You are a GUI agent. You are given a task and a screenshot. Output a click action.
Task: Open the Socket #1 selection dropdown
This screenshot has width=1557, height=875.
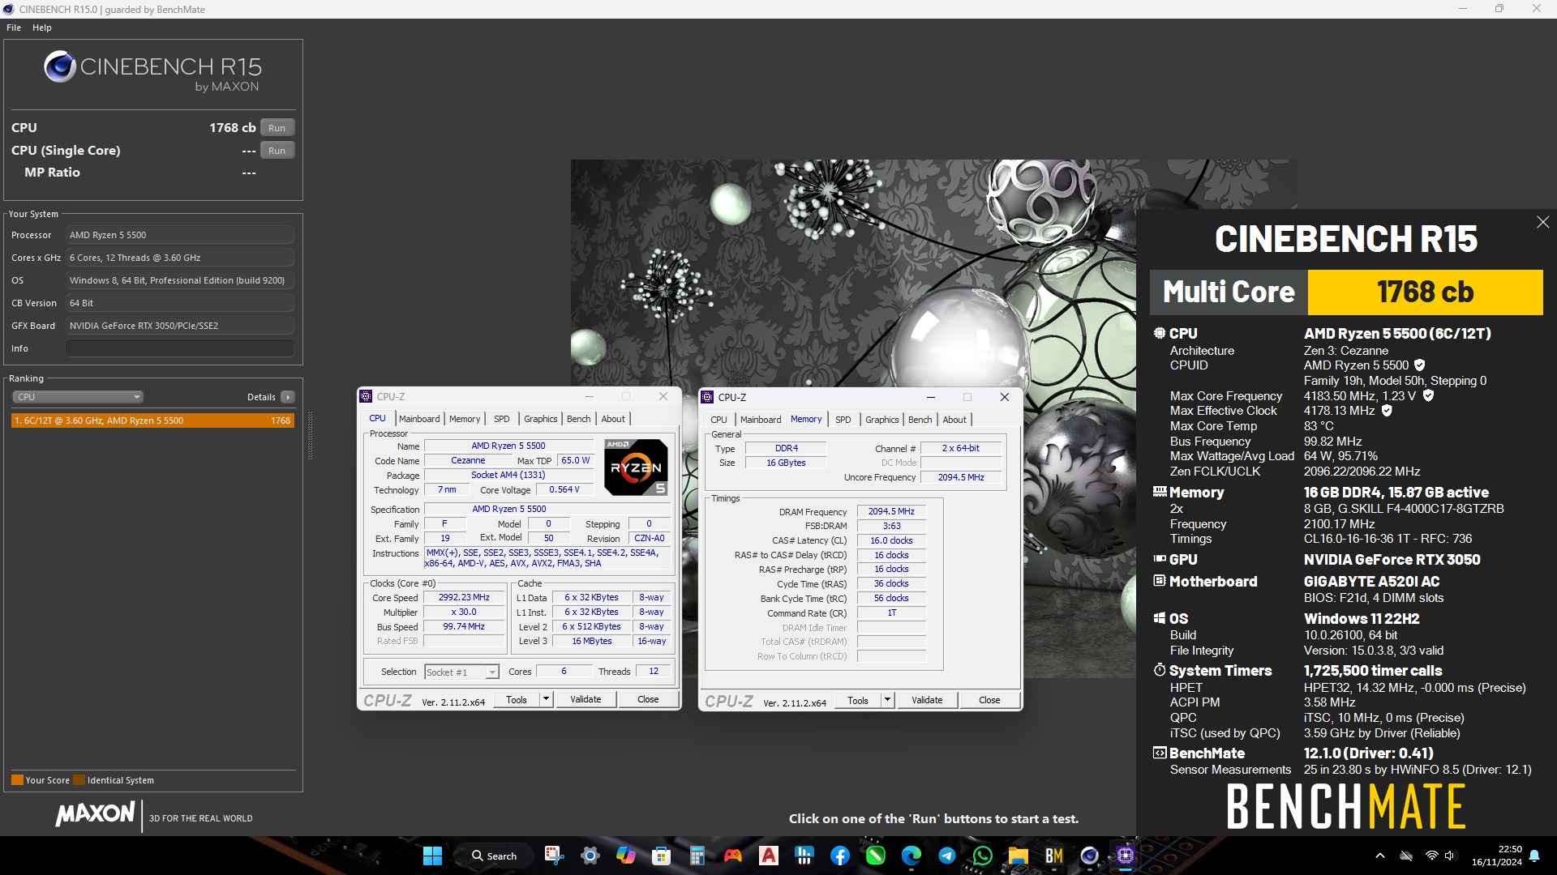pos(461,672)
